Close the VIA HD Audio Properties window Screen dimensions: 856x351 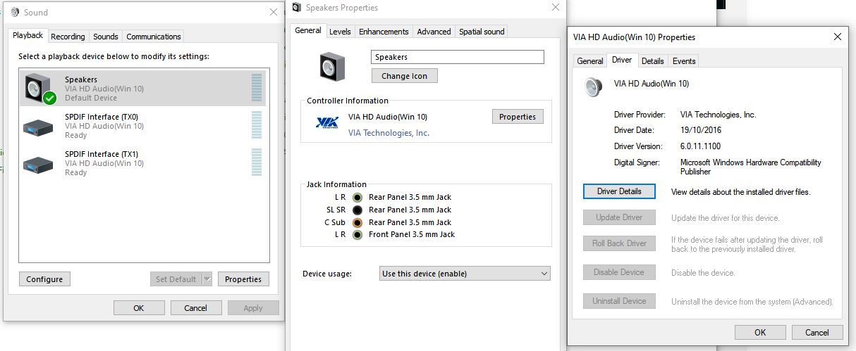click(x=837, y=37)
